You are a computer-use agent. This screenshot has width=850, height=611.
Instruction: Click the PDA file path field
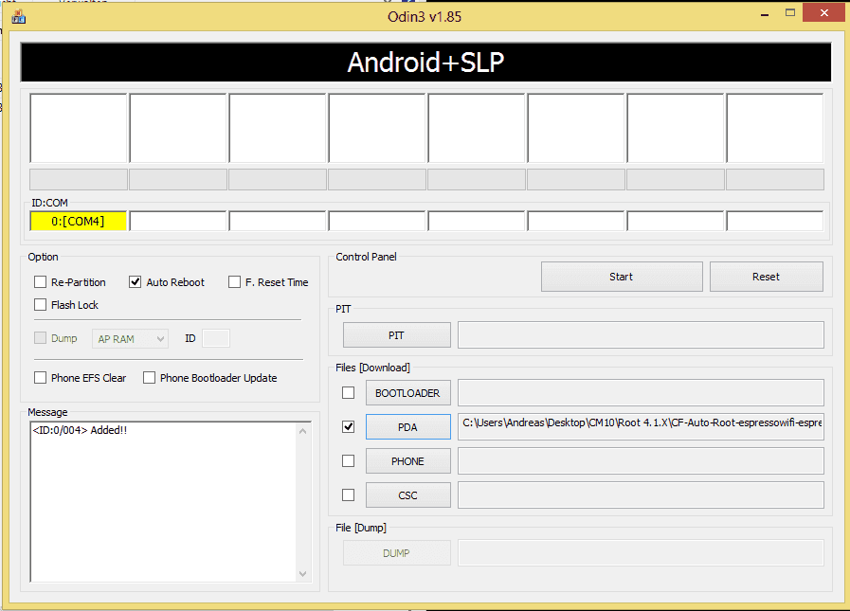[641, 426]
